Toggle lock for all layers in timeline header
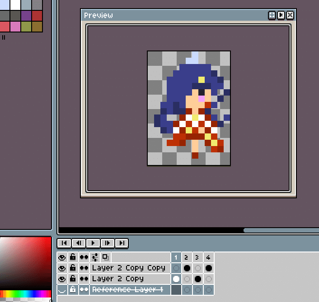319x302 pixels. (x=73, y=257)
